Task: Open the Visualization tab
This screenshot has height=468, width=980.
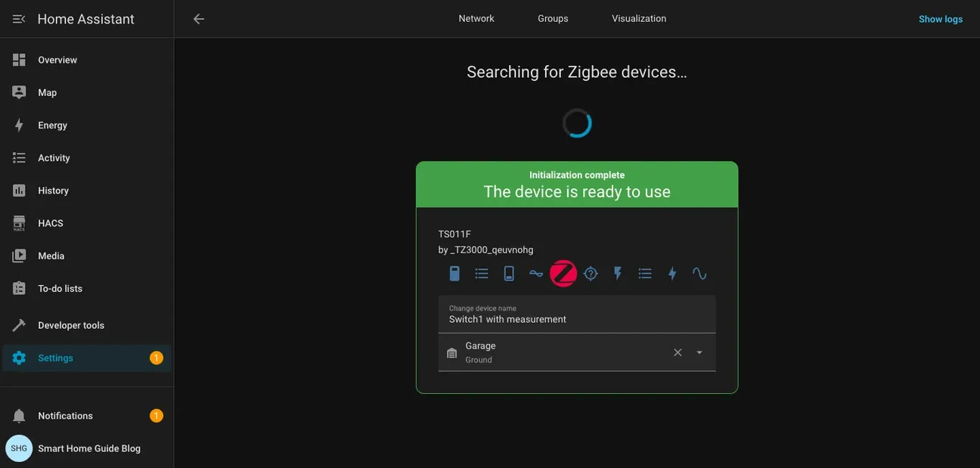Action: pos(639,17)
